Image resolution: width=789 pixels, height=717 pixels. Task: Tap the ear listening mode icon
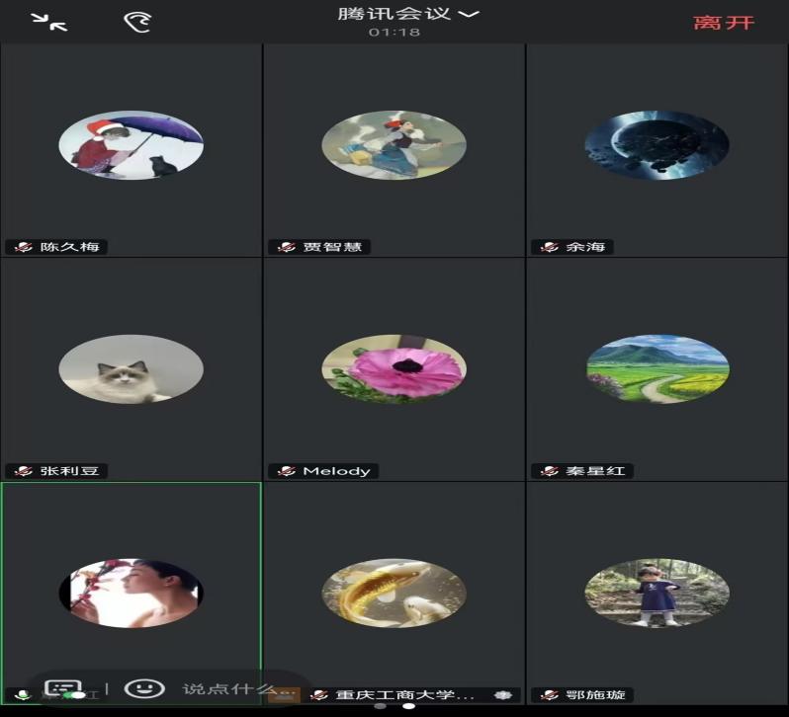pos(137,22)
